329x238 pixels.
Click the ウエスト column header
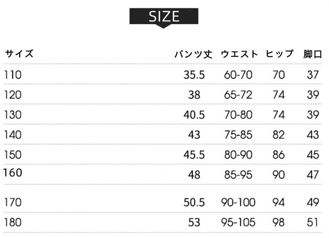click(x=239, y=54)
